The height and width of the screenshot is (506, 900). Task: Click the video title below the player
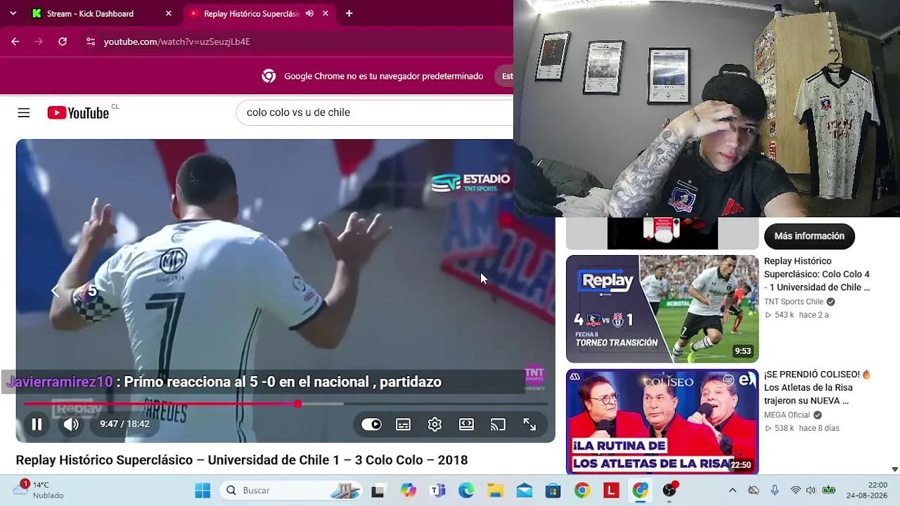click(x=242, y=460)
